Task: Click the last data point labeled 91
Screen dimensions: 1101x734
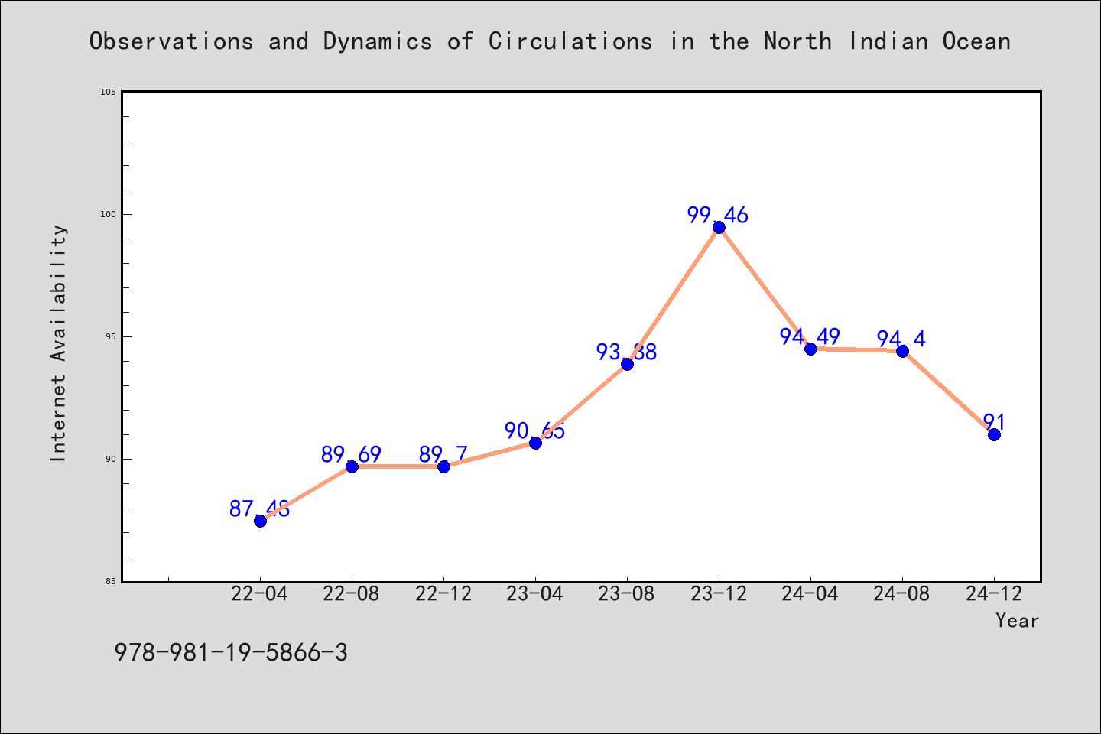Action: (994, 434)
